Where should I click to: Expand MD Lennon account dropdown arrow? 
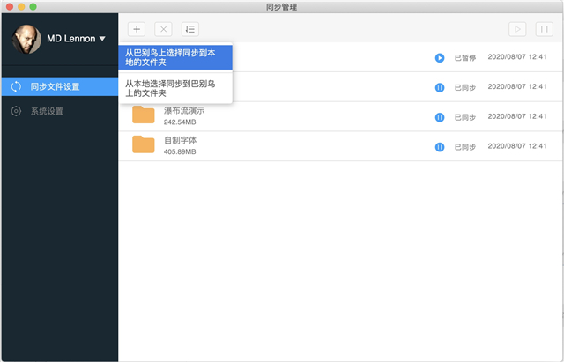click(x=102, y=39)
